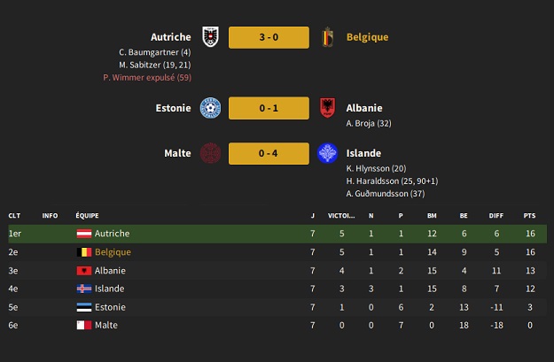Viewport: 554px width, 362px height.
Task: Click the Malte team crest icon
Action: pyautogui.click(x=210, y=153)
